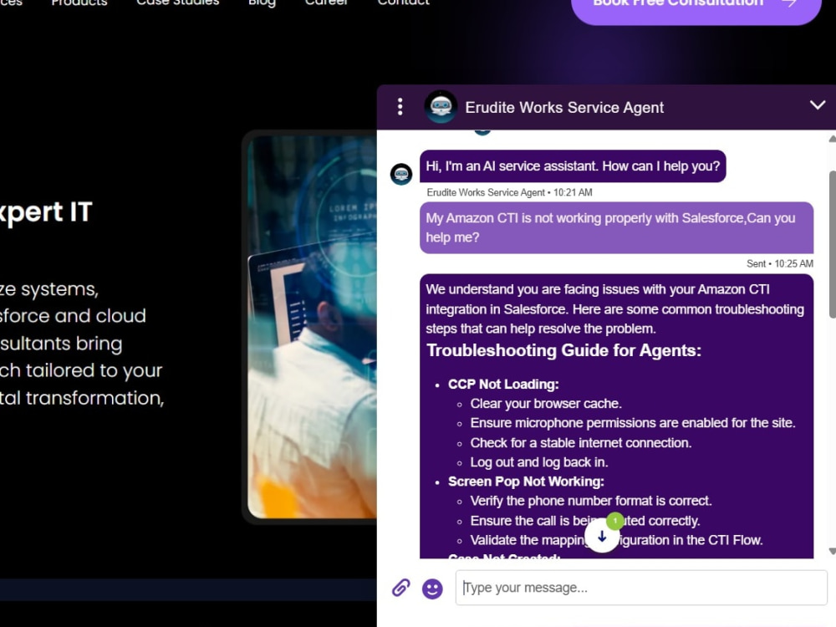
Task: Open the Blog menu item
Action: click(262, 3)
